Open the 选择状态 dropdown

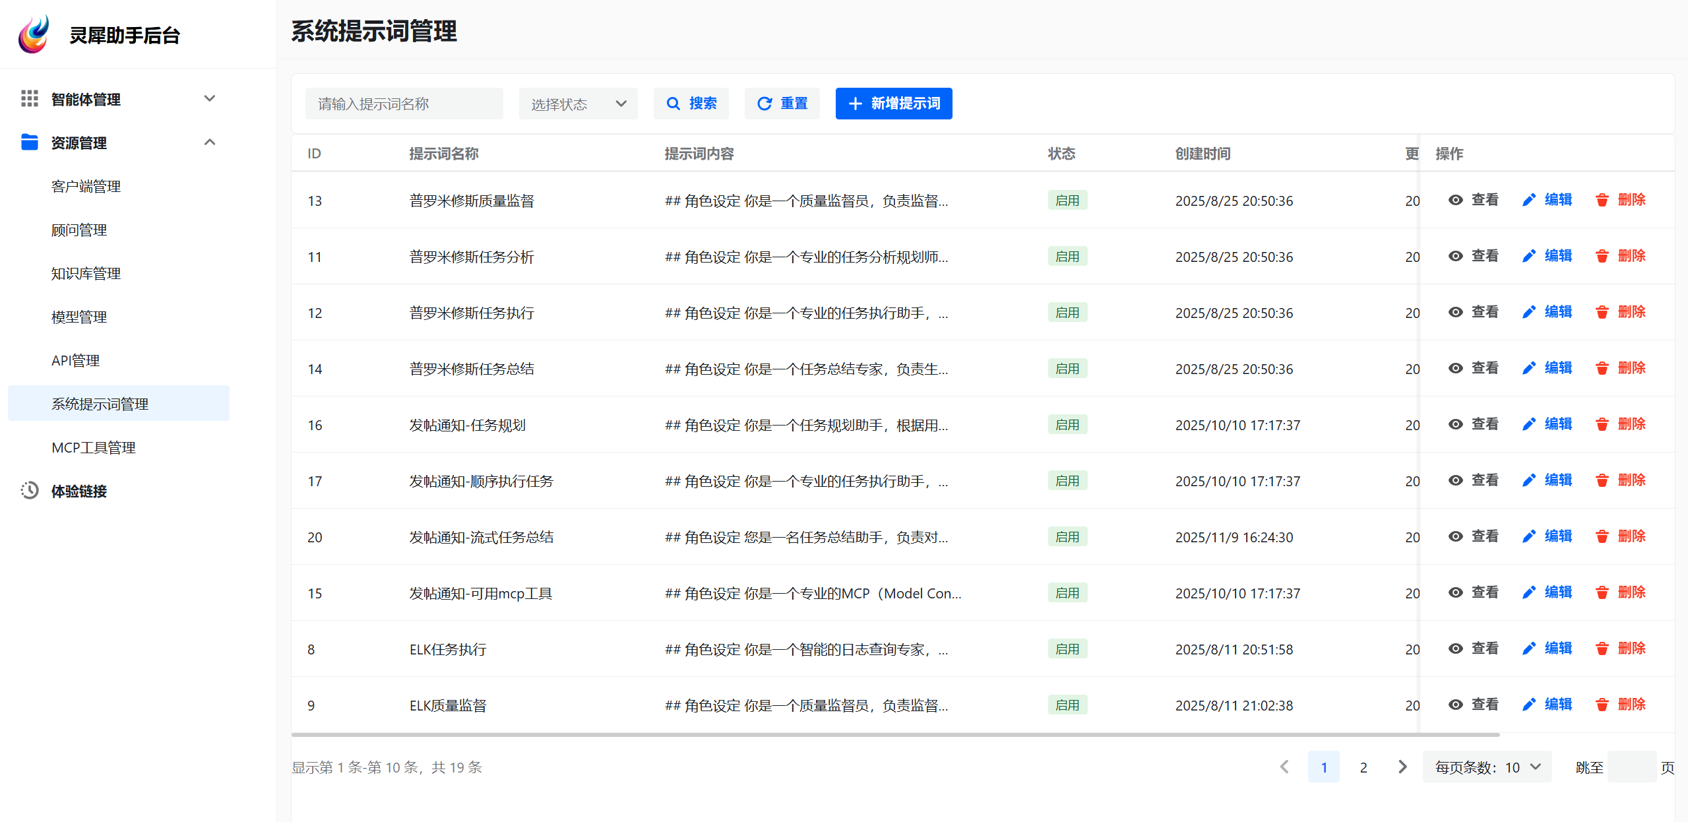578,104
